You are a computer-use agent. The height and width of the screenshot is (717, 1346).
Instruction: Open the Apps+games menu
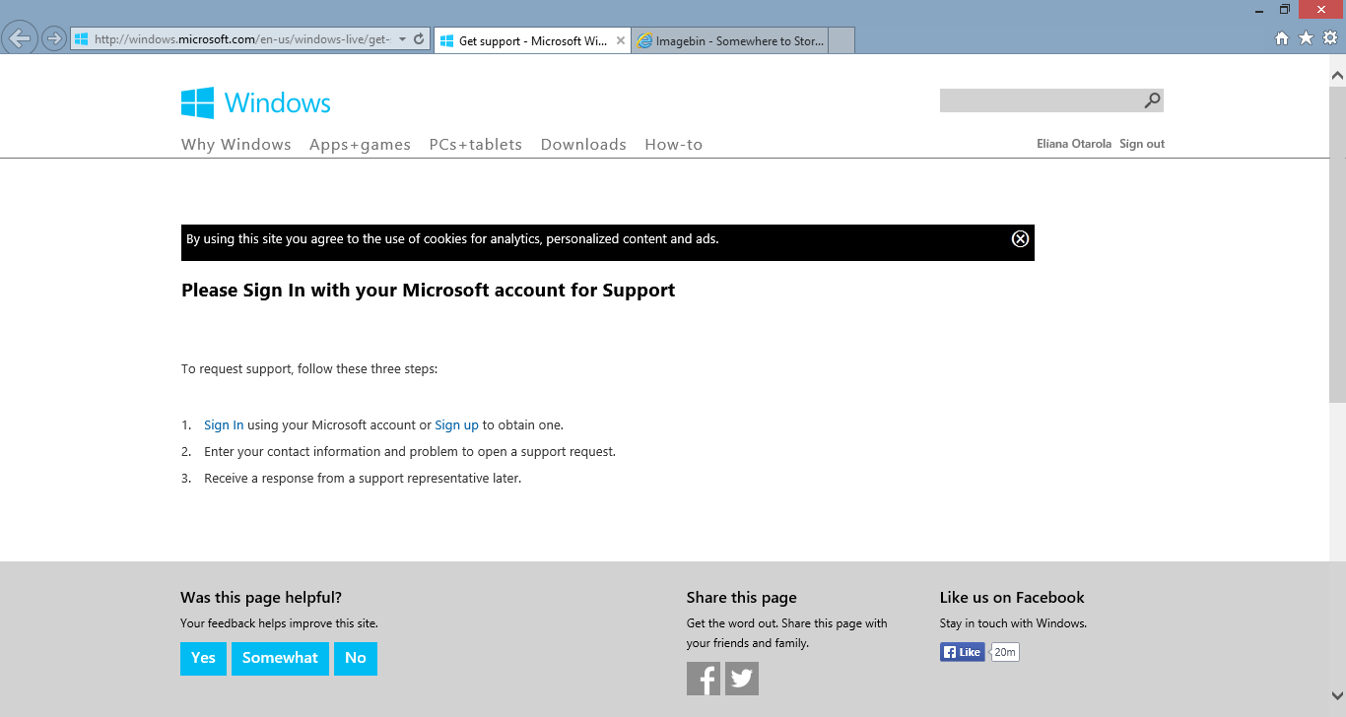360,144
